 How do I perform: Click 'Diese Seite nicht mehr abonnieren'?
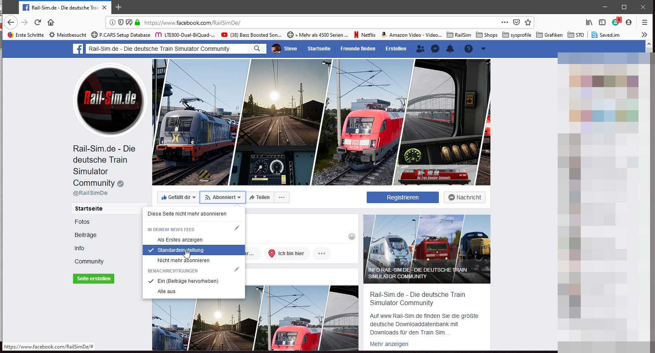pyautogui.click(x=187, y=214)
